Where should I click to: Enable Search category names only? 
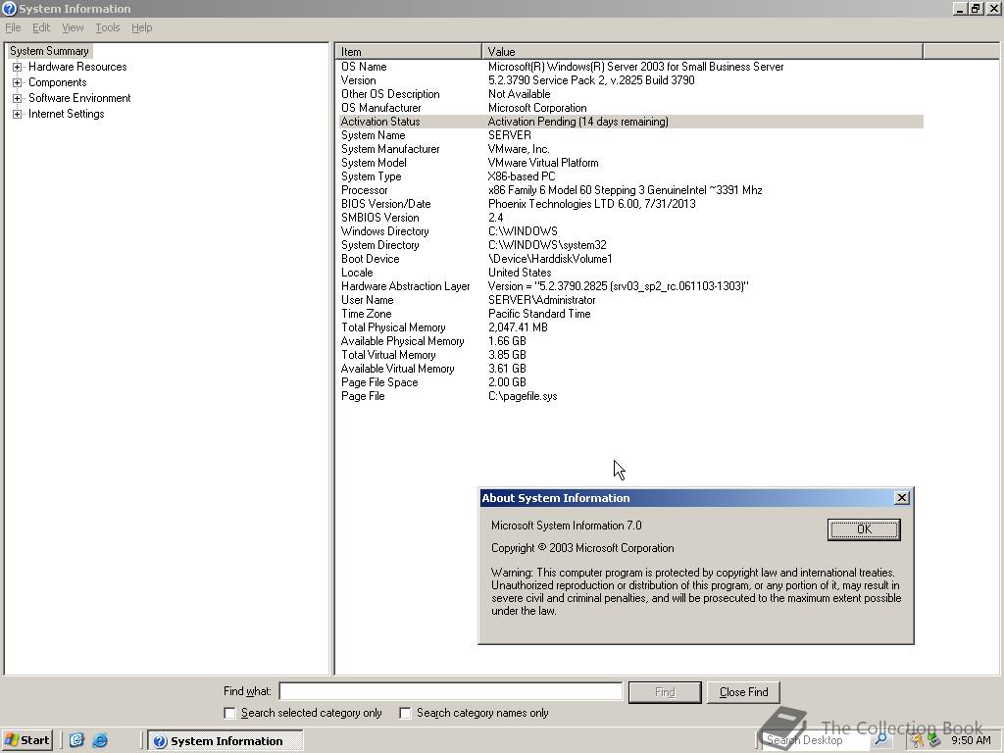click(405, 713)
